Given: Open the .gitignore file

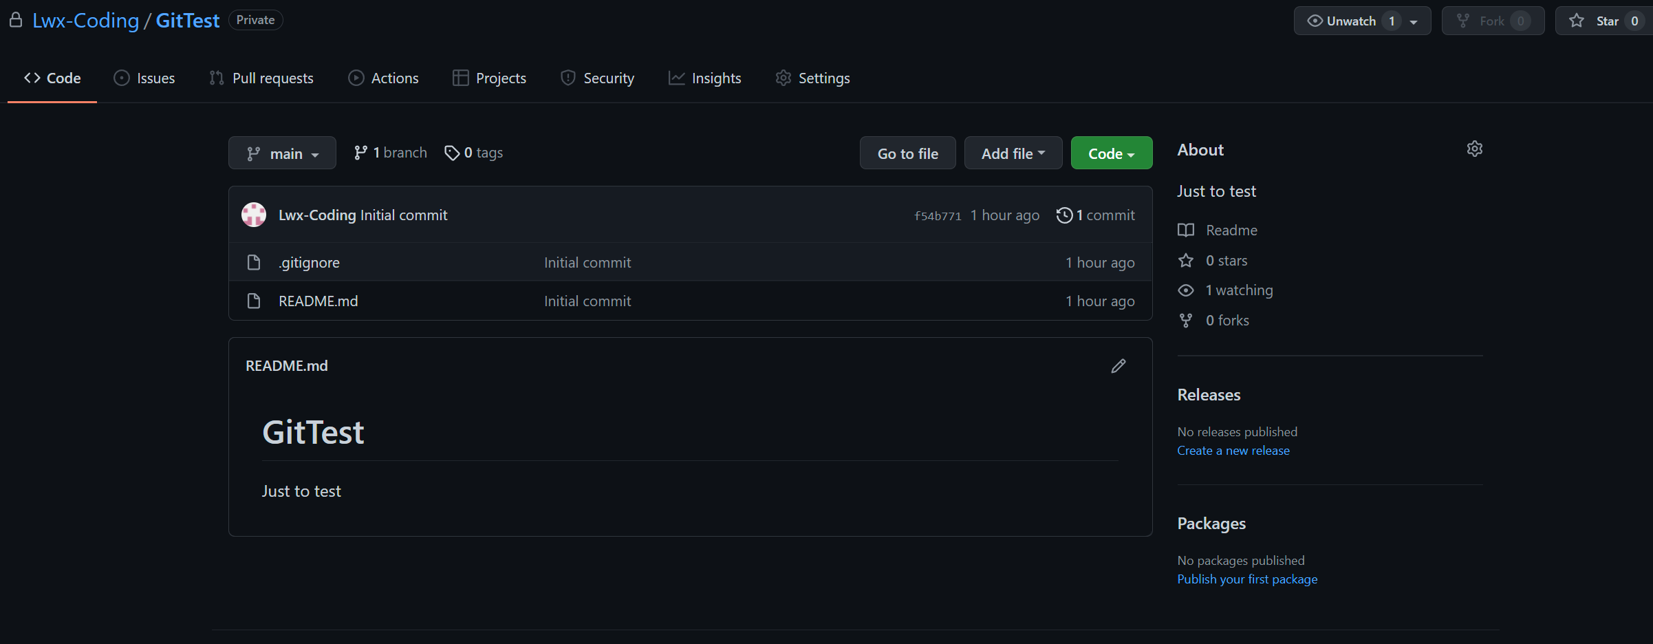Looking at the screenshot, I should point(309,262).
